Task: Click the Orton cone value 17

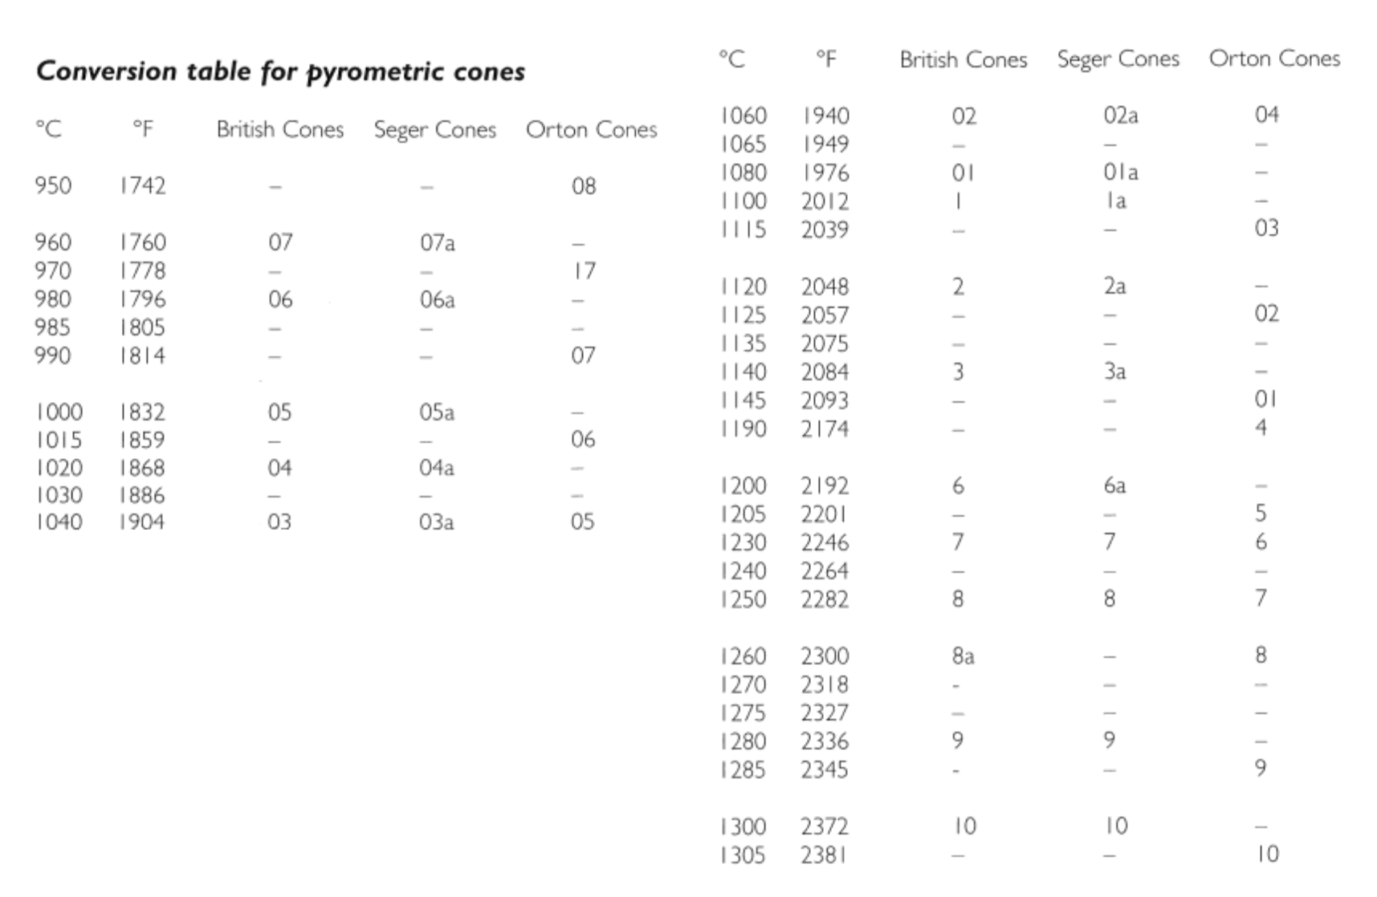Action: 584,271
